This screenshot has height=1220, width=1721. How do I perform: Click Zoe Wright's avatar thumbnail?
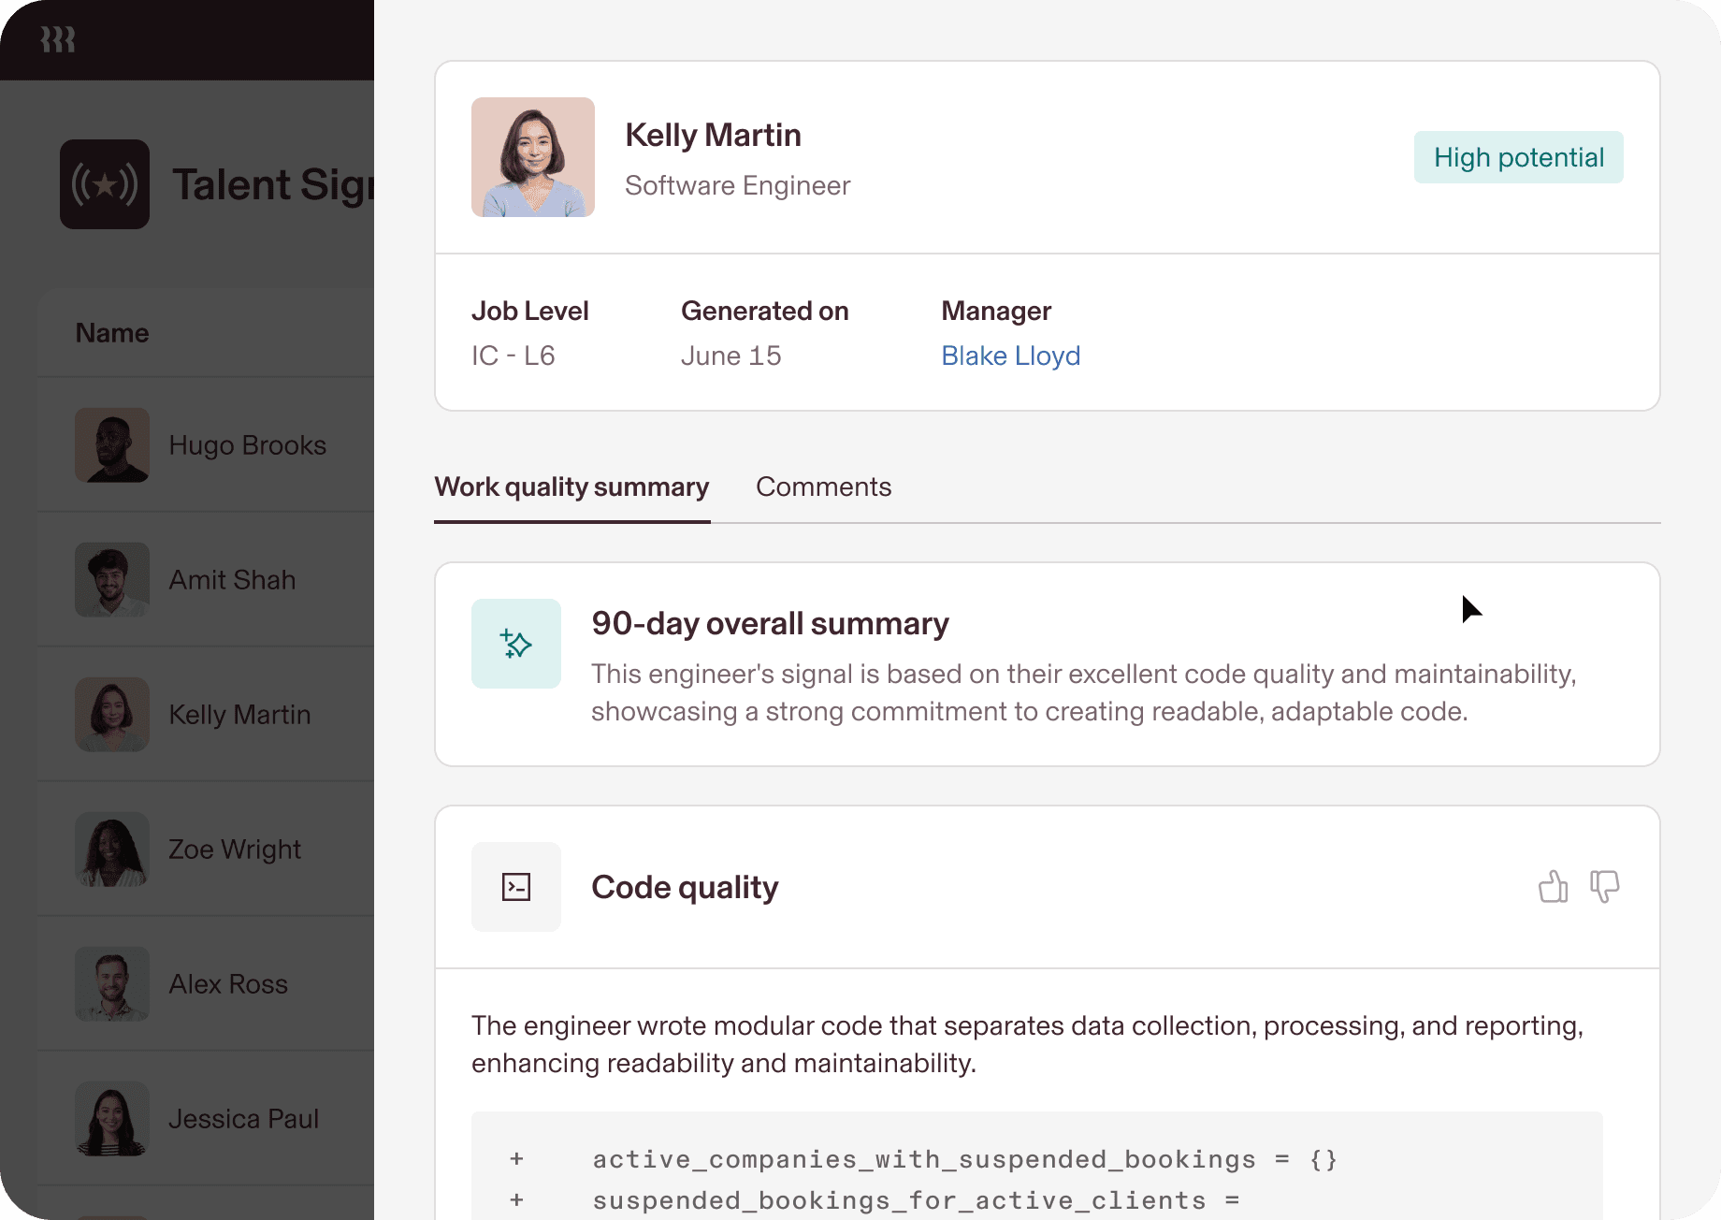[112, 850]
